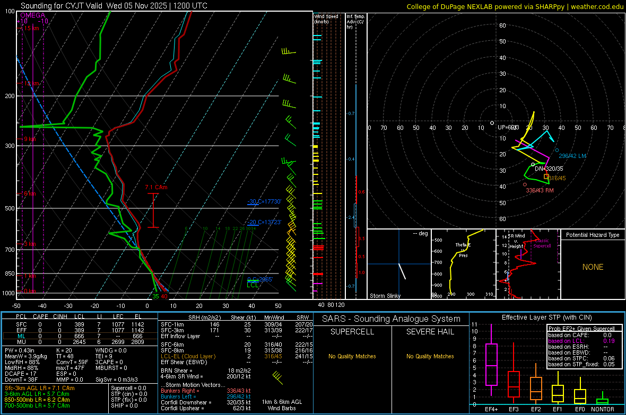Click the highlighted ML parcel row label
Screen dimensions: 626x415
22,336
